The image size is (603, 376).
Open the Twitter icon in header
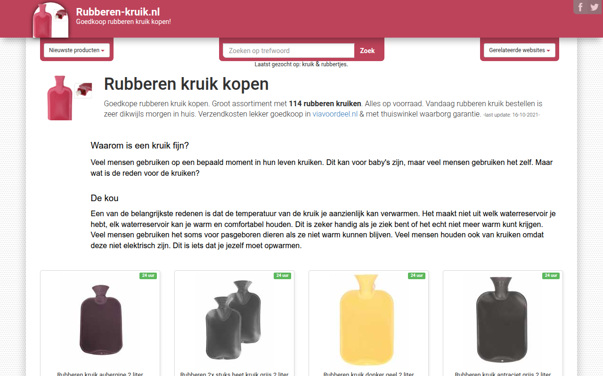point(594,7)
